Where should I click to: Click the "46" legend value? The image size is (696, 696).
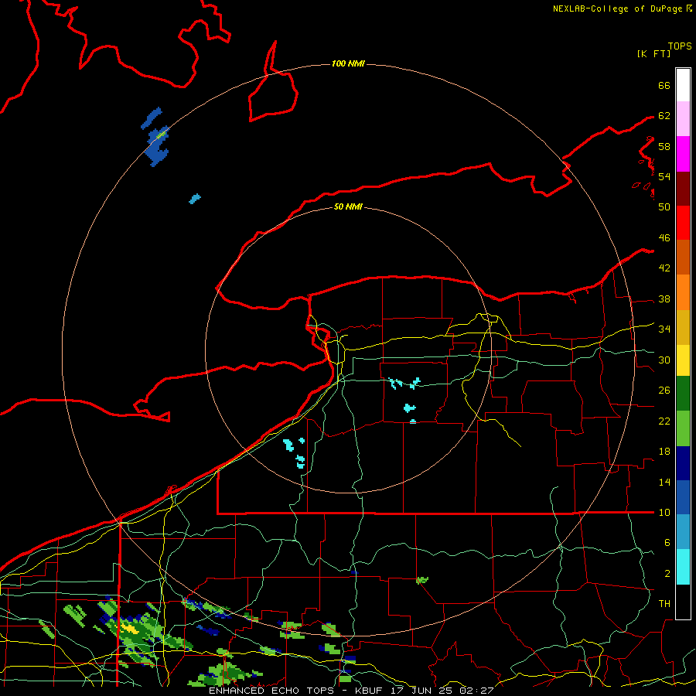664,238
